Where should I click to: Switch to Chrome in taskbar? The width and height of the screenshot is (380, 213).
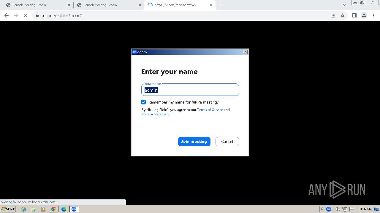54,209
